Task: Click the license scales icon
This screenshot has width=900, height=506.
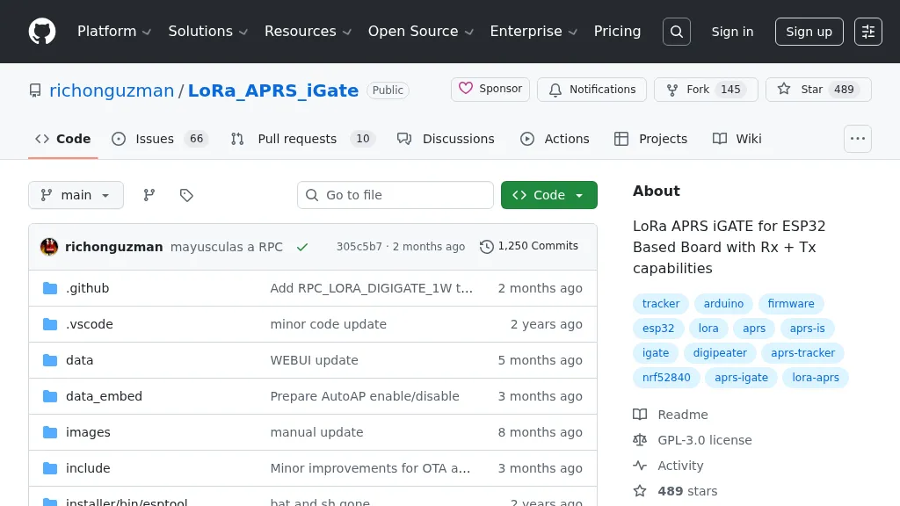Action: (x=640, y=440)
